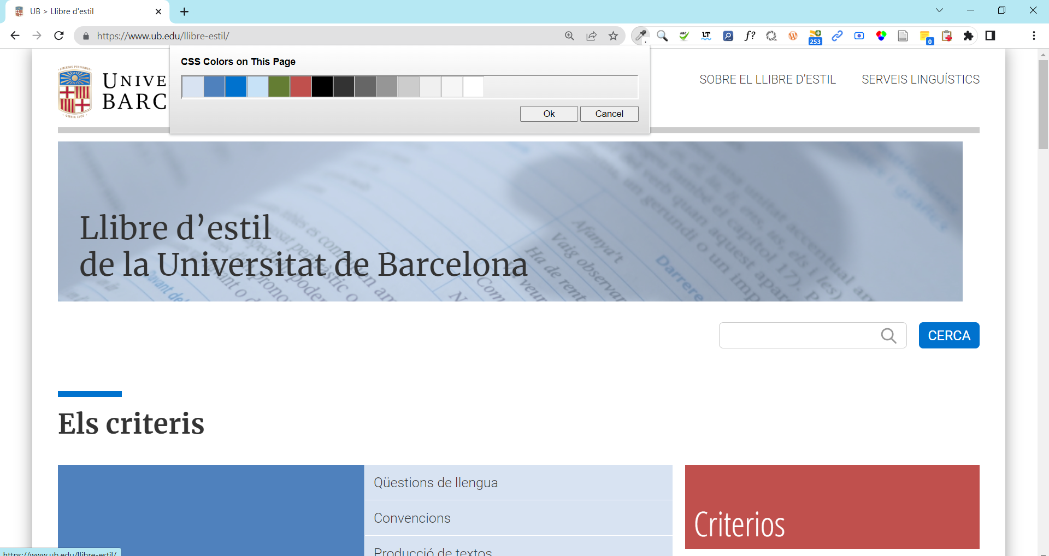Open the SERVEIS LINGUÍSTICS menu
The image size is (1049, 556).
point(921,79)
